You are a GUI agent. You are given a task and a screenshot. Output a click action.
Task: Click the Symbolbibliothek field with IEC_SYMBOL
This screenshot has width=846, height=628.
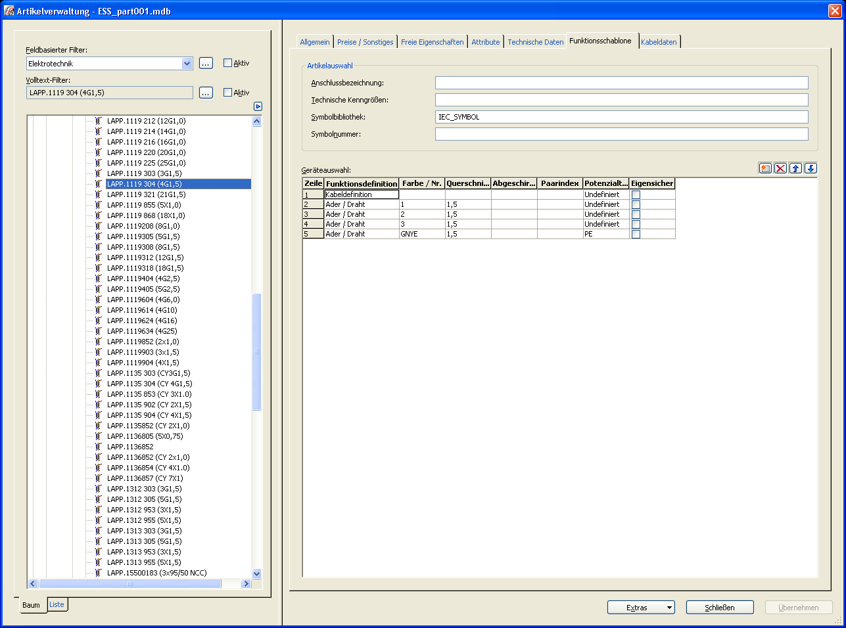coord(621,117)
